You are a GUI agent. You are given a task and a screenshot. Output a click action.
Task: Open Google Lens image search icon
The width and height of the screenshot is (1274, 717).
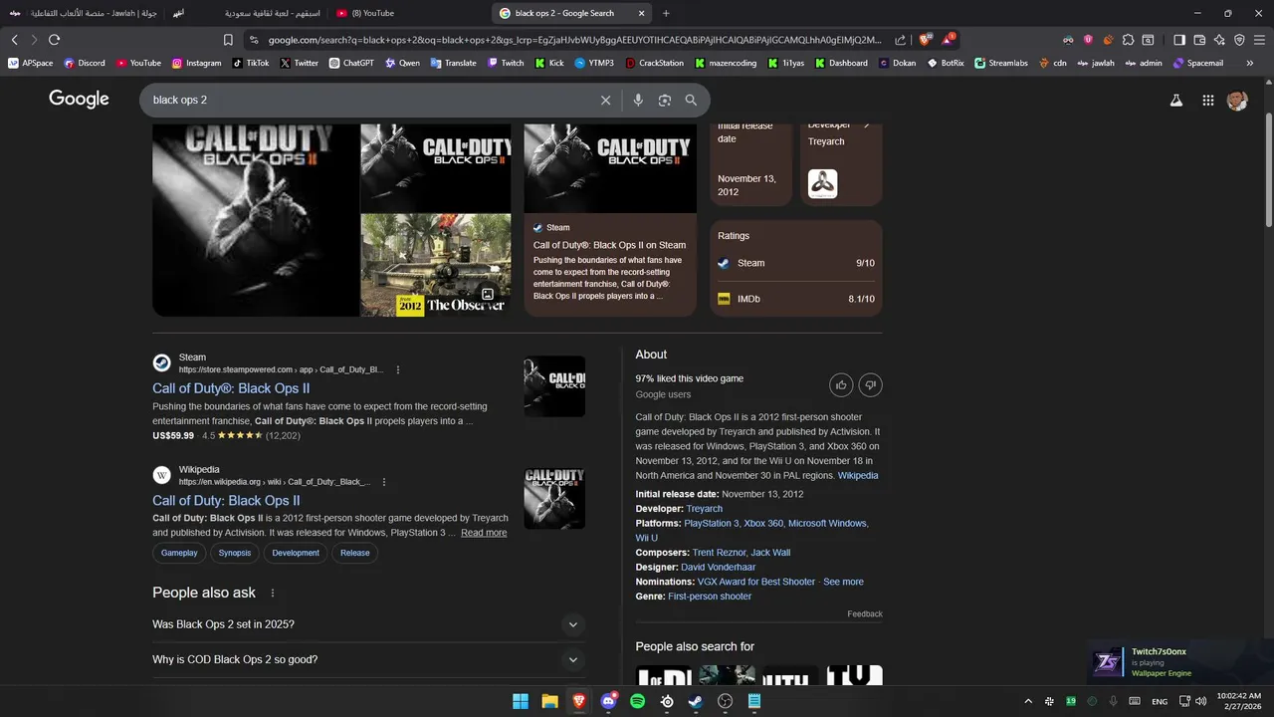tap(665, 101)
